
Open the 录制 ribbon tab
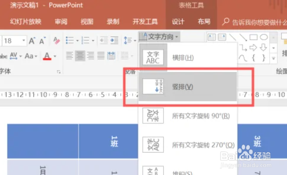(113, 22)
